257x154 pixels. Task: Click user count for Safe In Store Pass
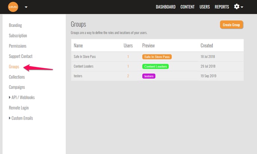pyautogui.click(x=128, y=56)
